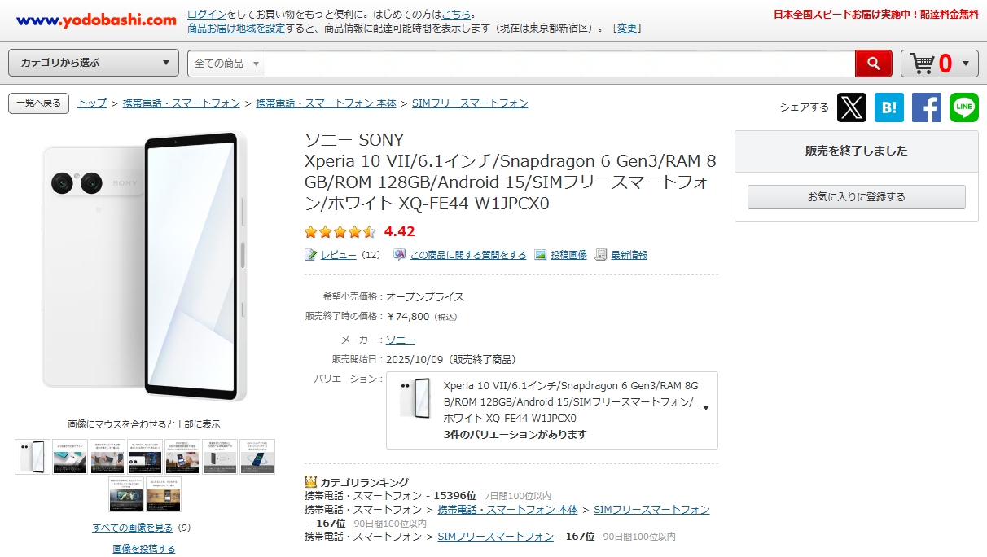Image resolution: width=987 pixels, height=557 pixels.
Task: Share this product on Facebook
Action: [927, 107]
